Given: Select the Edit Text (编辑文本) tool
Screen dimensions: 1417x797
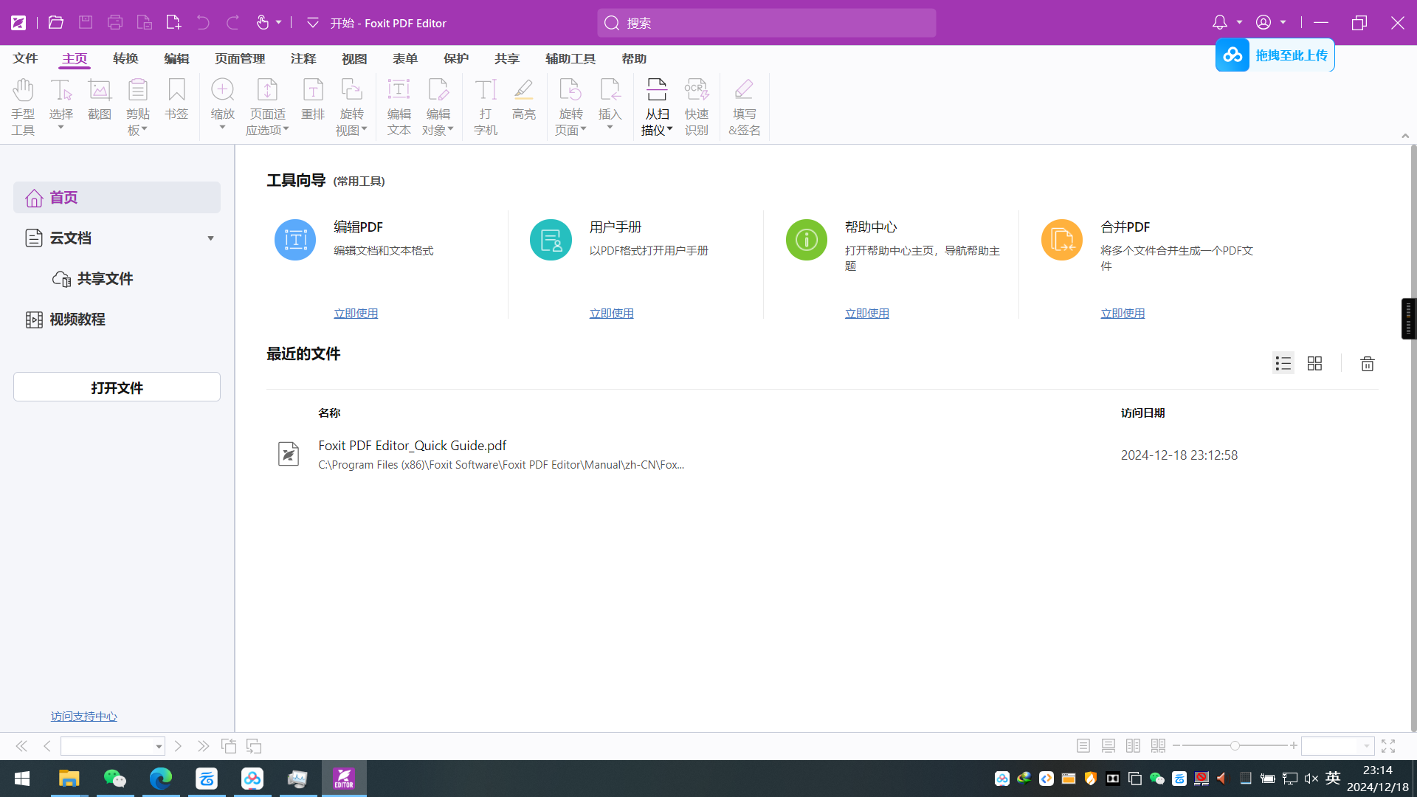Looking at the screenshot, I should [399, 107].
